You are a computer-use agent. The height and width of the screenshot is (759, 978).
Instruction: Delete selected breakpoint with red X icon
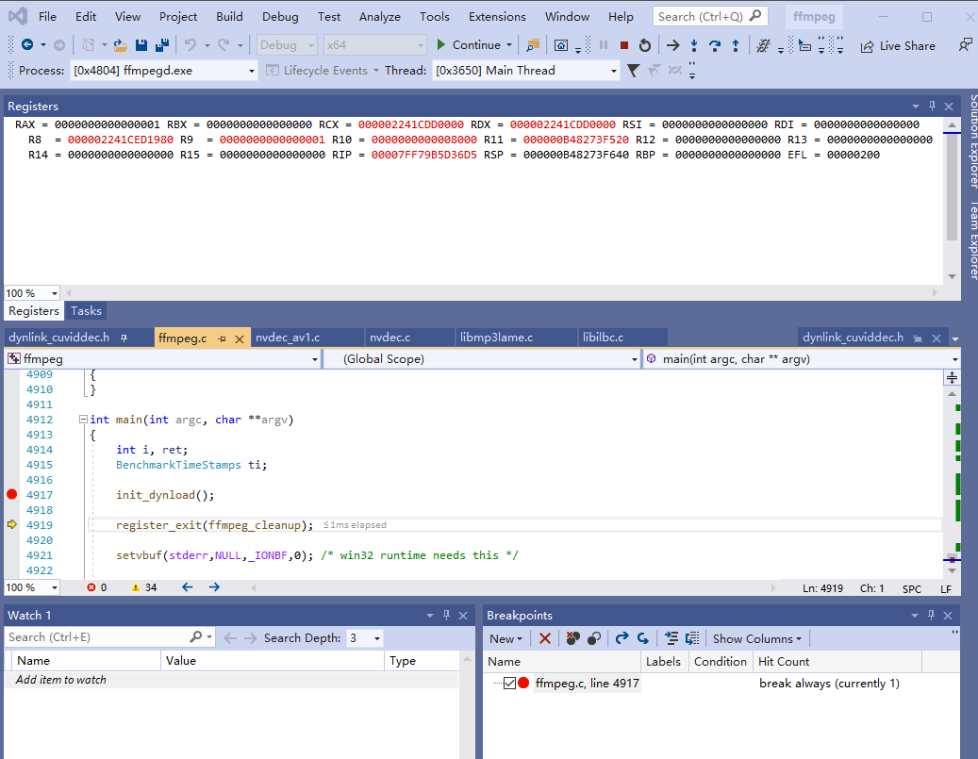[x=544, y=638]
